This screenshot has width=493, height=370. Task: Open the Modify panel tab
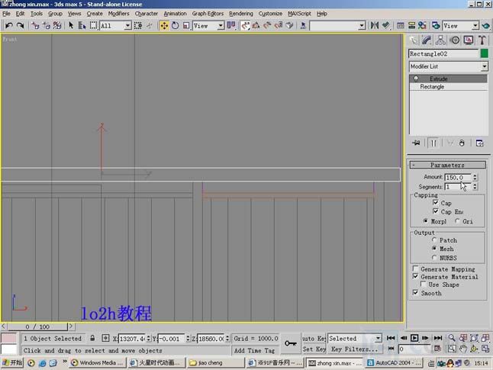pyautogui.click(x=427, y=40)
